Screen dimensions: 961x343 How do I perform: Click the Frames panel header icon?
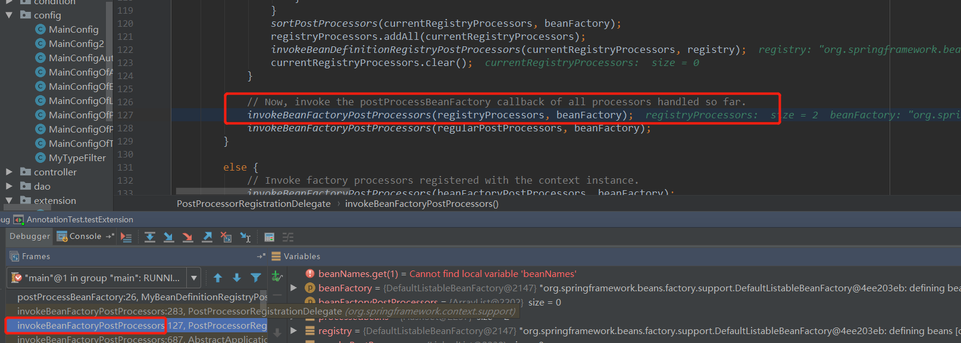[x=14, y=256]
